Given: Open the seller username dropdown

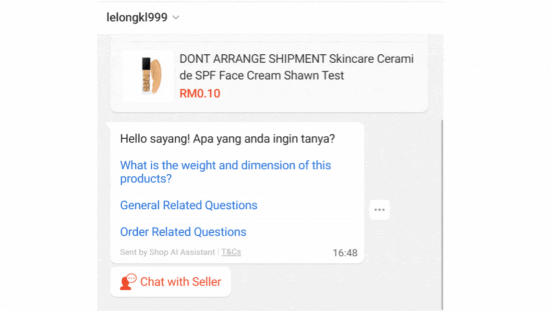Looking at the screenshot, I should (x=176, y=17).
